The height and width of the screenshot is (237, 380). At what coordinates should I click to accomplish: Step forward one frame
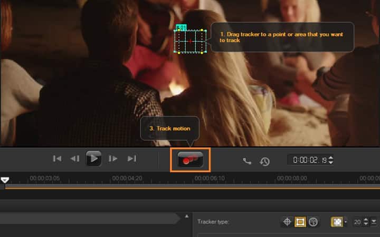(112, 159)
